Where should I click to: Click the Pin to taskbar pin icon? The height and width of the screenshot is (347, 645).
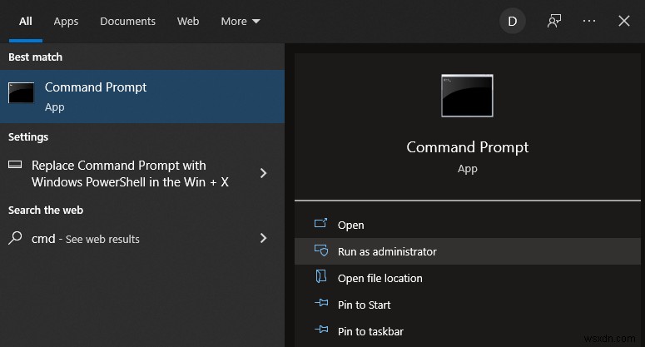(320, 331)
